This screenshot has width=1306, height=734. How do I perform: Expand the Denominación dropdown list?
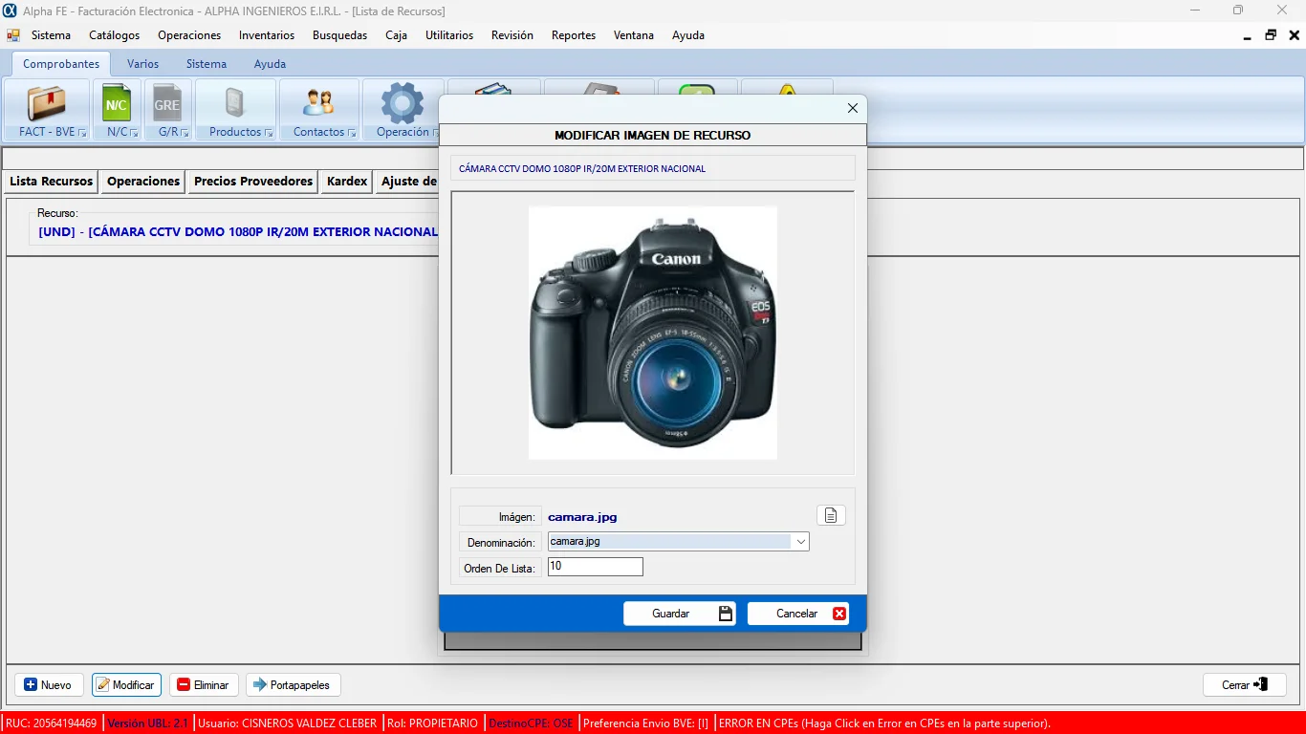pyautogui.click(x=801, y=542)
